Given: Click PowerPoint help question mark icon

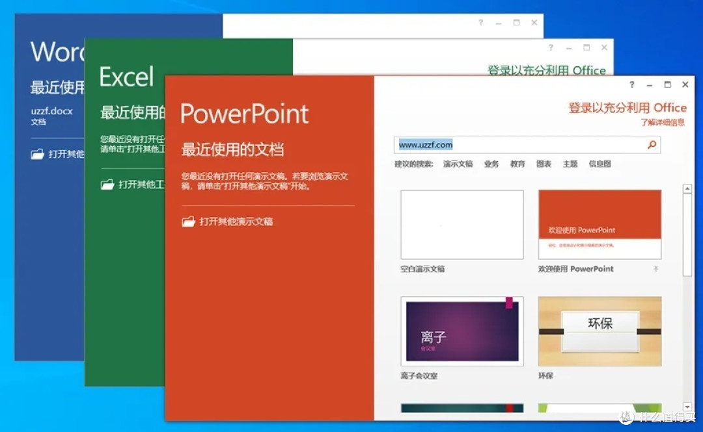Looking at the screenshot, I should 631,84.
